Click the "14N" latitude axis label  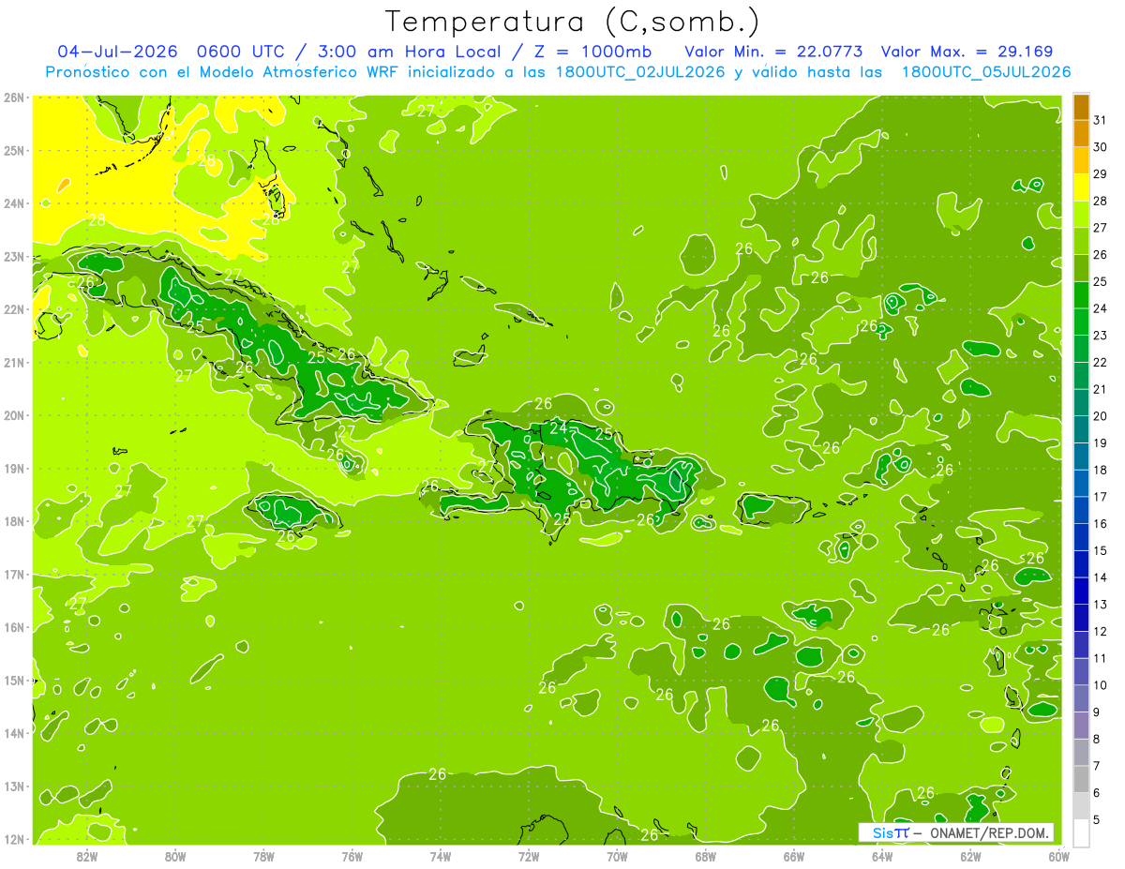click(x=14, y=733)
